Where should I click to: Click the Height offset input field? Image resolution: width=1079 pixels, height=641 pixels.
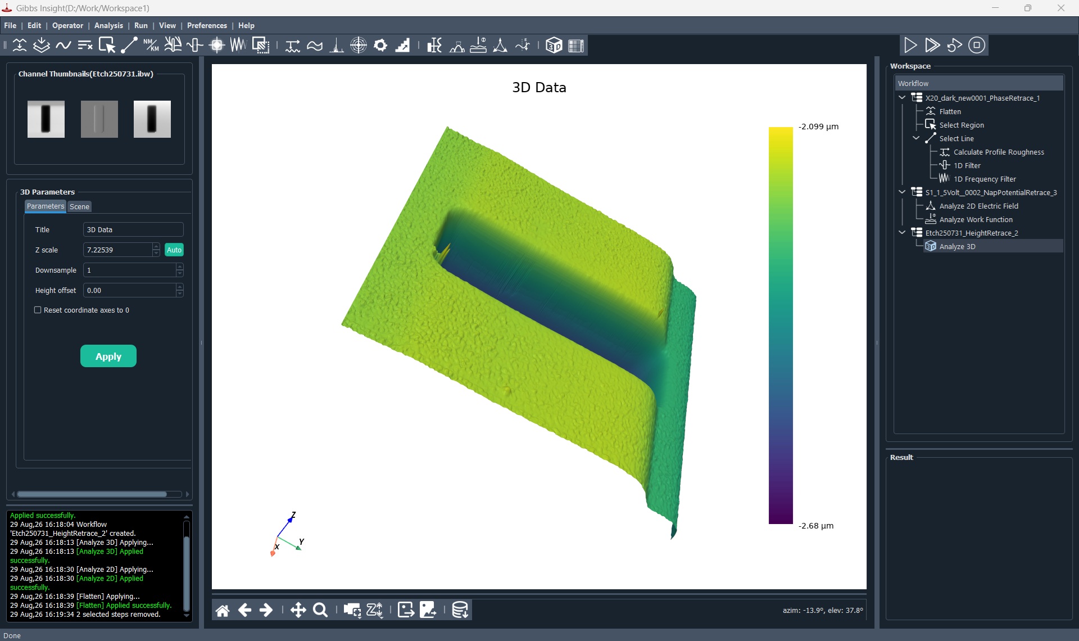click(130, 290)
